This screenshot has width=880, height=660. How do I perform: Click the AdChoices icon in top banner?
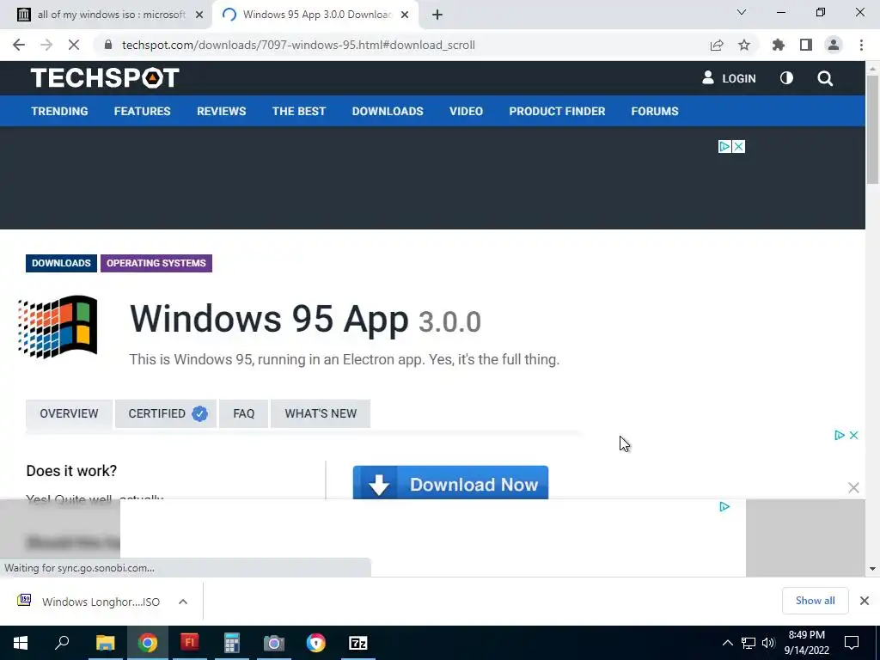coord(724,146)
